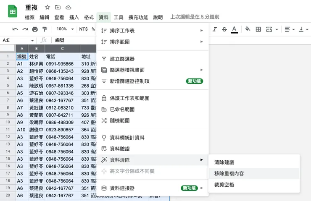
Task: Expand the merge cells options arrow
Action: (277, 29)
